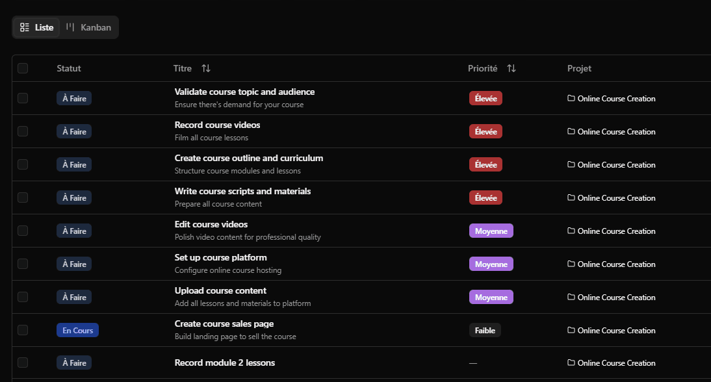Select the Set up course platform checkbox
The image size is (711, 382).
point(23,264)
